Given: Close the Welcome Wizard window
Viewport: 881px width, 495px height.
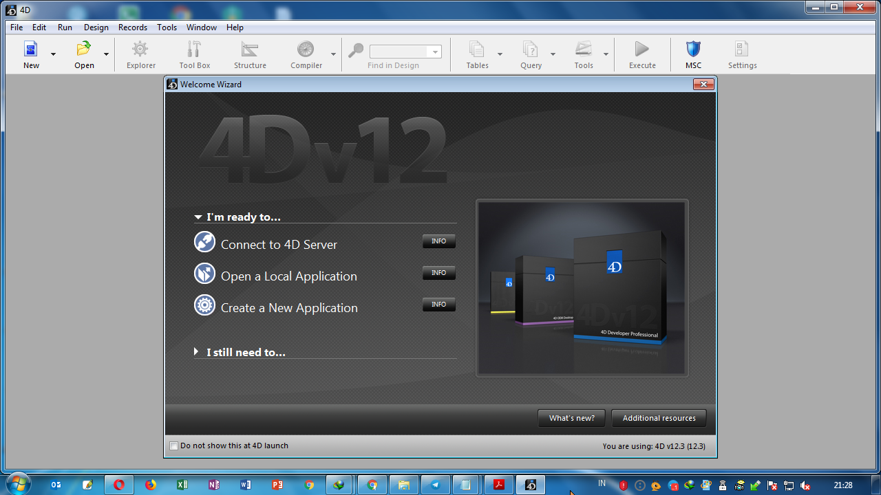Looking at the screenshot, I should point(703,84).
